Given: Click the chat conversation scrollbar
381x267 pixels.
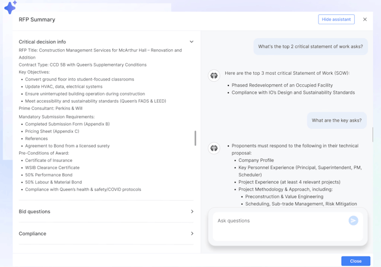Looking at the screenshot, I should (x=373, y=134).
